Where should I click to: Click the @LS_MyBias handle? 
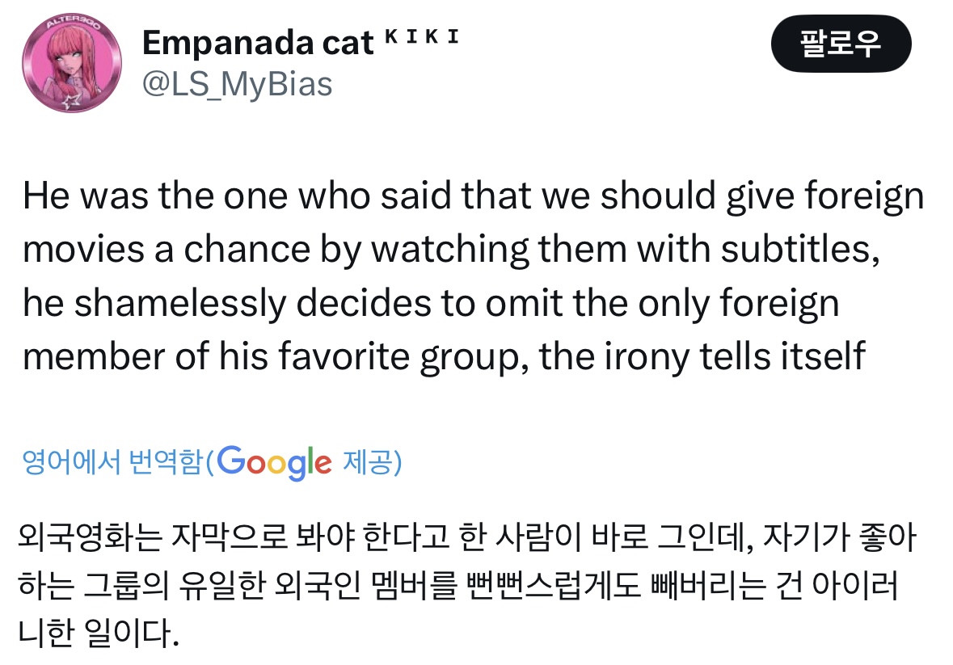(237, 83)
